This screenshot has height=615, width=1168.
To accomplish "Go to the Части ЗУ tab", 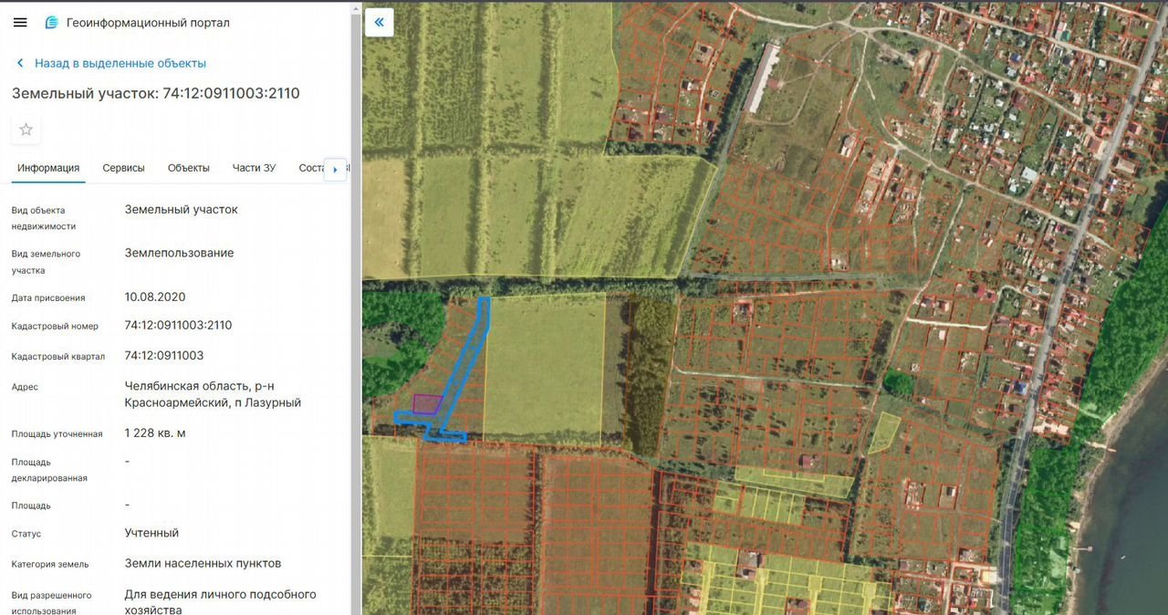I will (x=254, y=168).
